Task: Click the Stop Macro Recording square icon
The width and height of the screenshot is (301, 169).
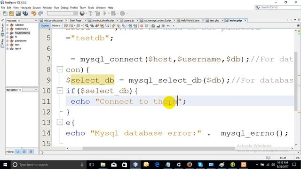Action: point(147,26)
